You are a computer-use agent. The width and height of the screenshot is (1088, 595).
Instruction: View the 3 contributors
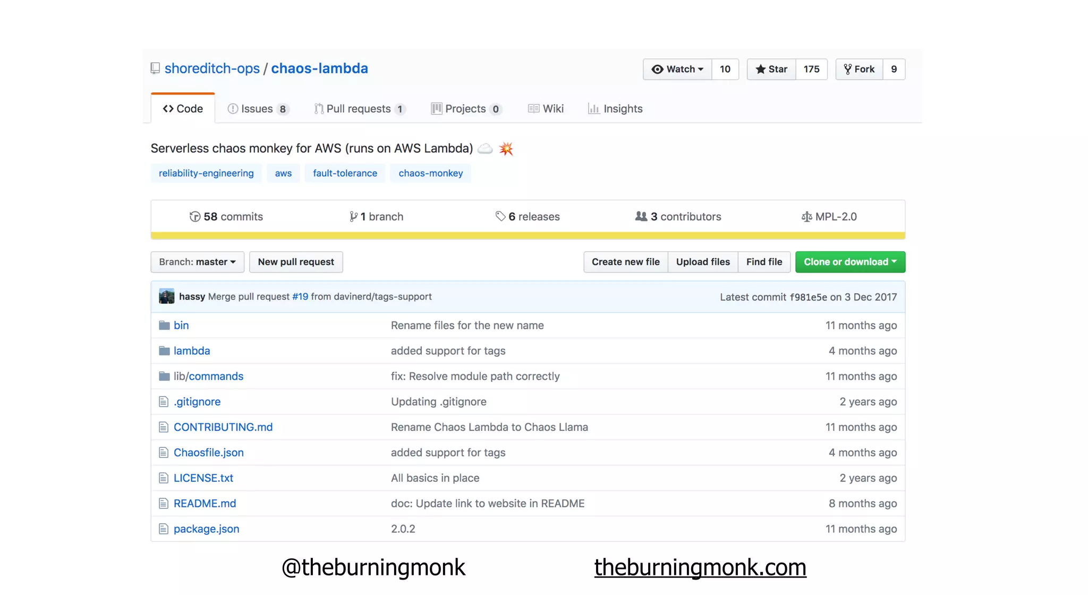678,217
